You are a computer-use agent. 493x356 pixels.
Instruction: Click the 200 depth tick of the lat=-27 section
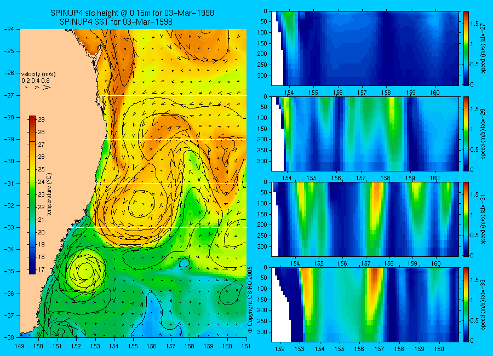[263, 54]
